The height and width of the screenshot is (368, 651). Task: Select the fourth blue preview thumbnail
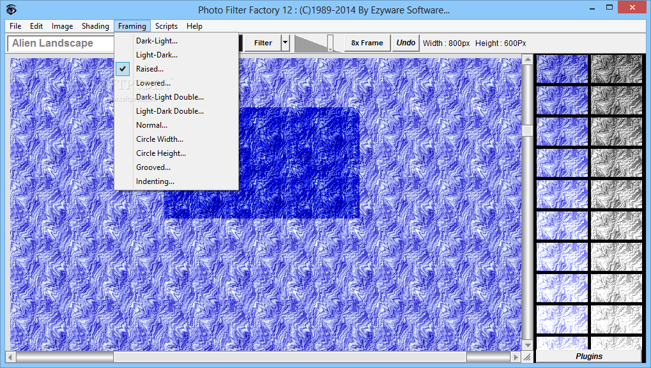(x=562, y=163)
